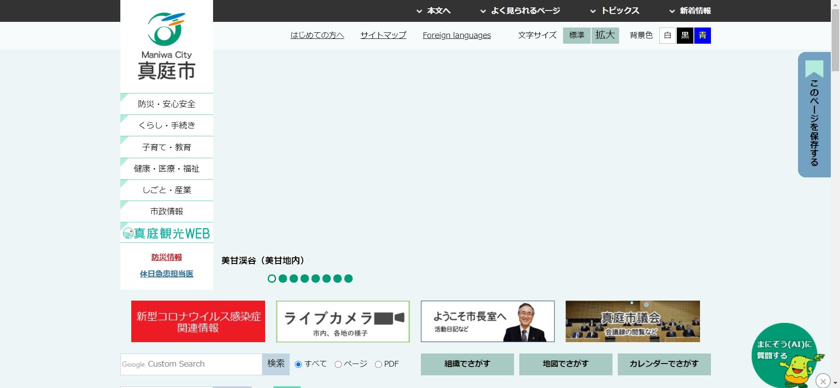Expand 新着情報 in top bar

coord(690,11)
